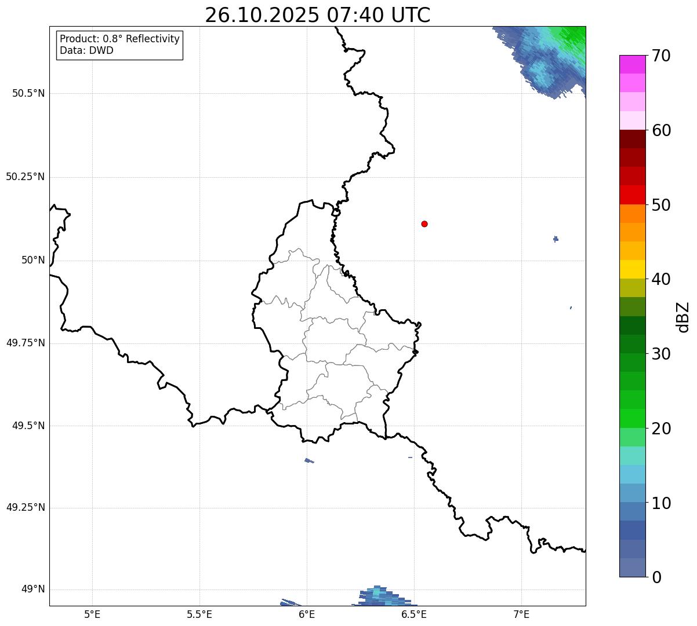Click the small echo near 7.15°E 50.05°N
This screenshot has height=626, width=697.
click(556, 239)
